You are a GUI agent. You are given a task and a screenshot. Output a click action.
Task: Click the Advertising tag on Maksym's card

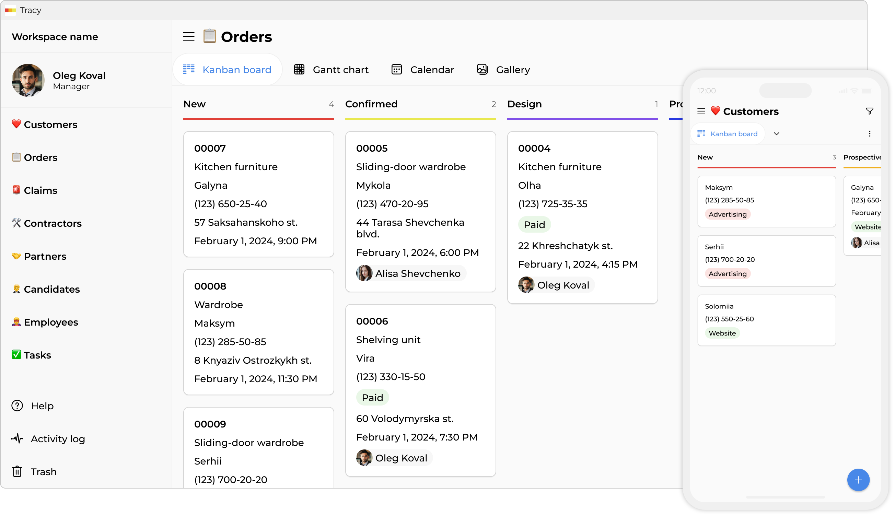pyautogui.click(x=727, y=214)
